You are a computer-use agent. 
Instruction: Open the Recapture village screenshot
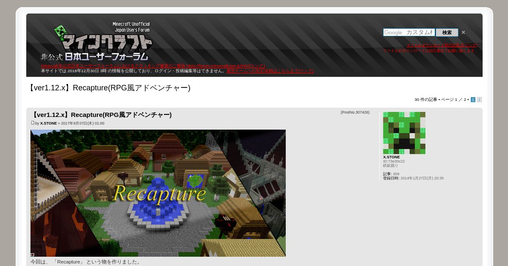(x=158, y=193)
